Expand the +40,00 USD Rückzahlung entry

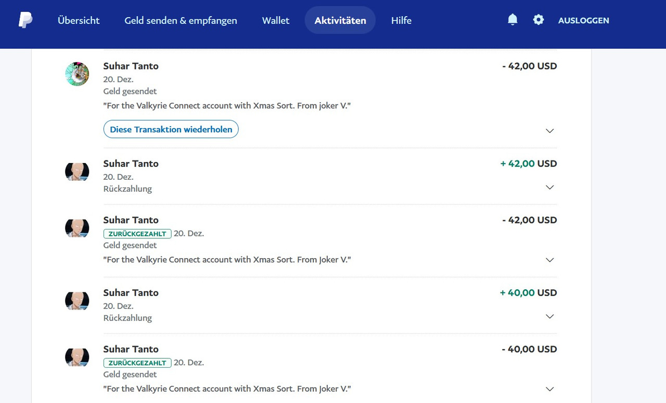point(549,317)
